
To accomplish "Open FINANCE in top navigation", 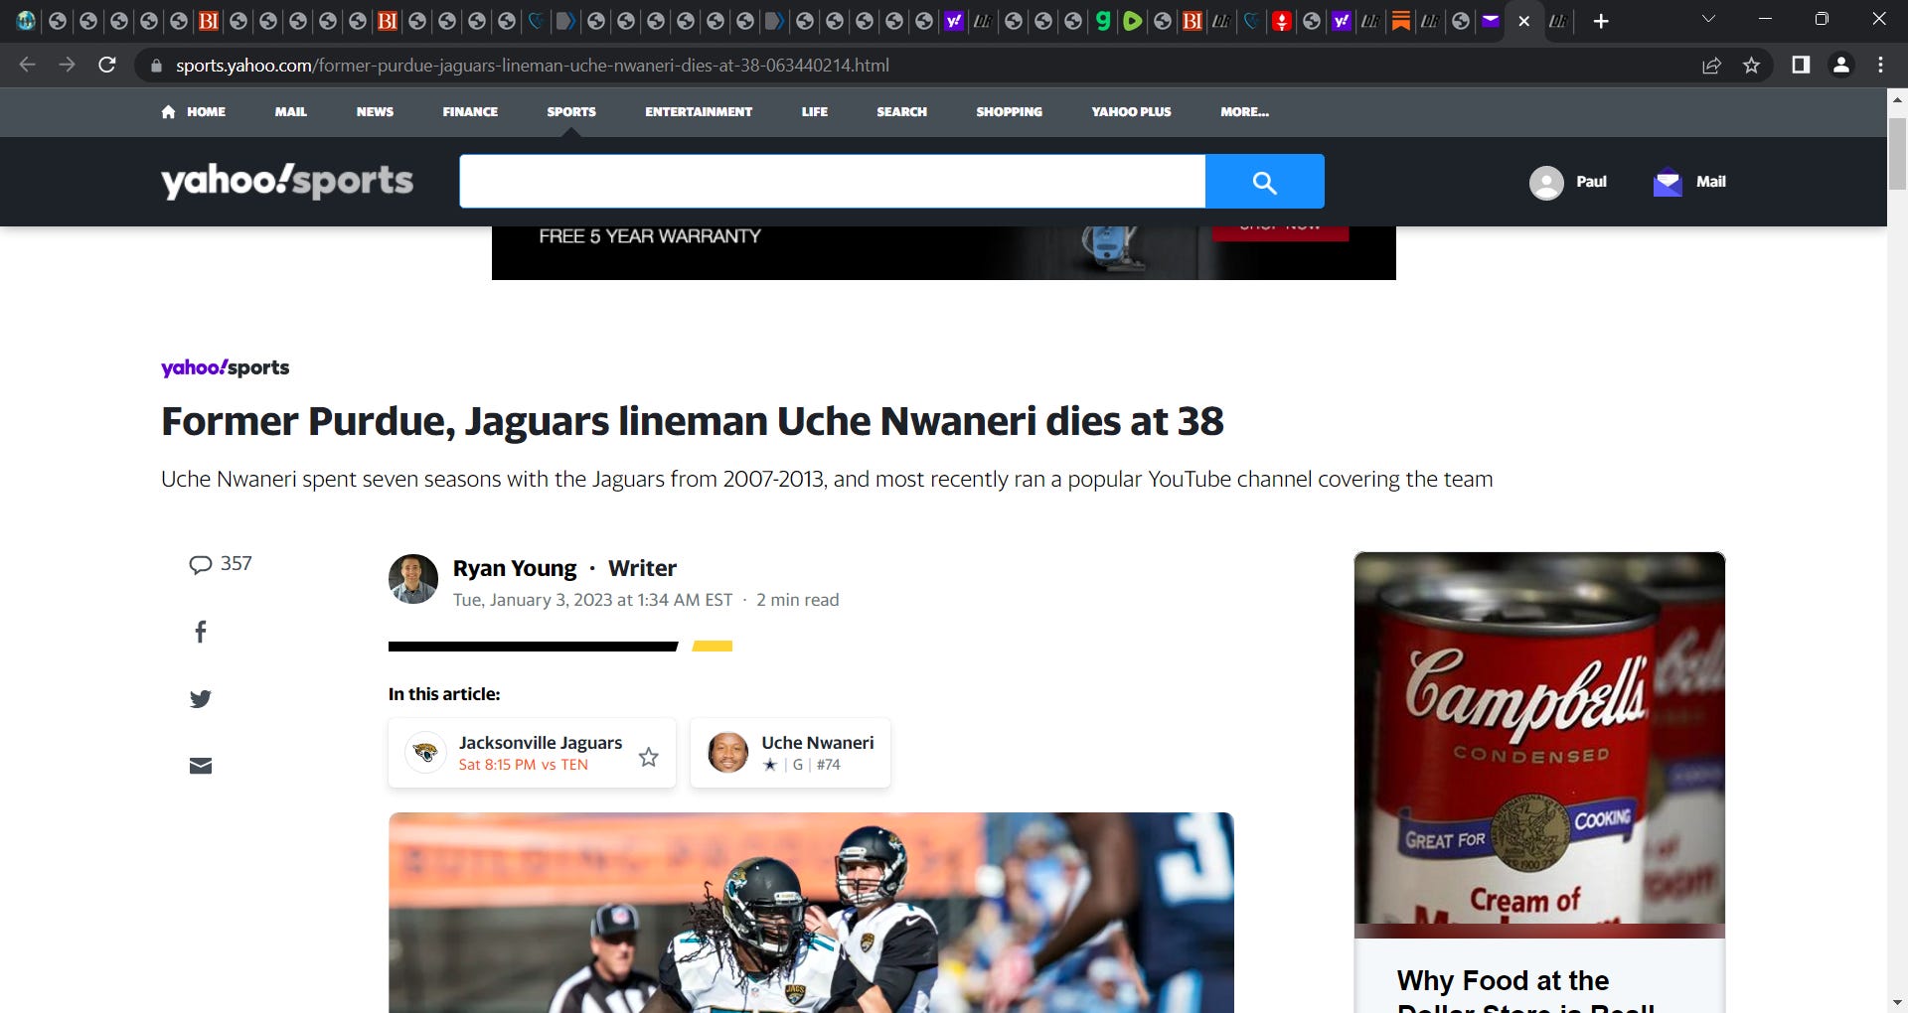I will 470,112.
